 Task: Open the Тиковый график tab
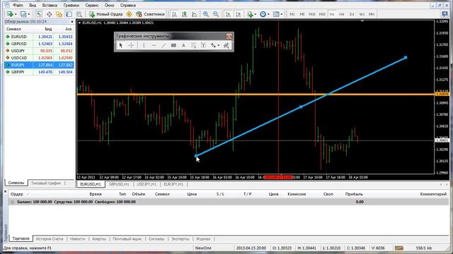46,183
